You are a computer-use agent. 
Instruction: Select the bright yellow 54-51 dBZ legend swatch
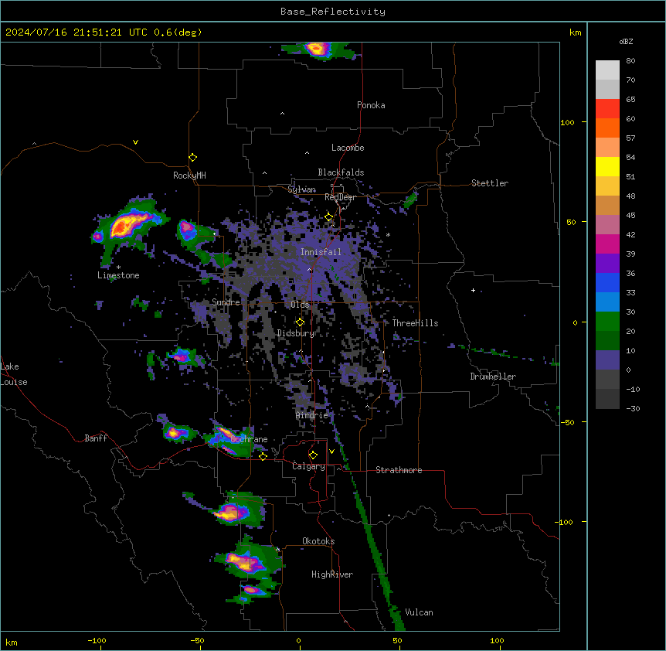(607, 166)
